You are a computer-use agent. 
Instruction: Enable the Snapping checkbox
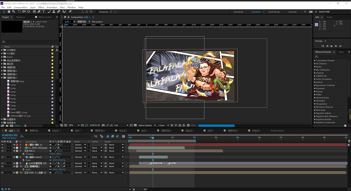point(97,12)
